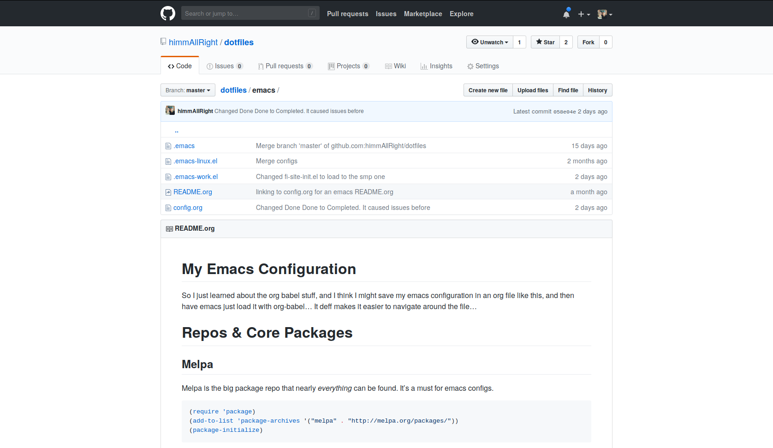Open the Unwatch notifications dropdown
This screenshot has width=773, height=448.
point(489,42)
